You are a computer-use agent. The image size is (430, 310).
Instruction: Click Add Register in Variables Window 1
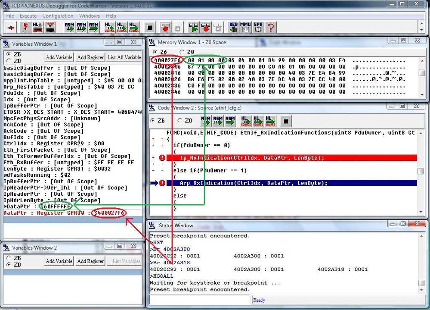90,57
